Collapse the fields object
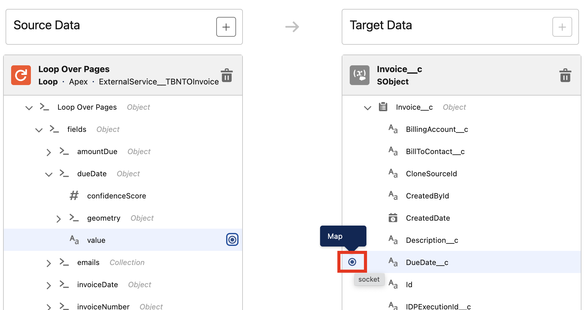 coord(39,130)
